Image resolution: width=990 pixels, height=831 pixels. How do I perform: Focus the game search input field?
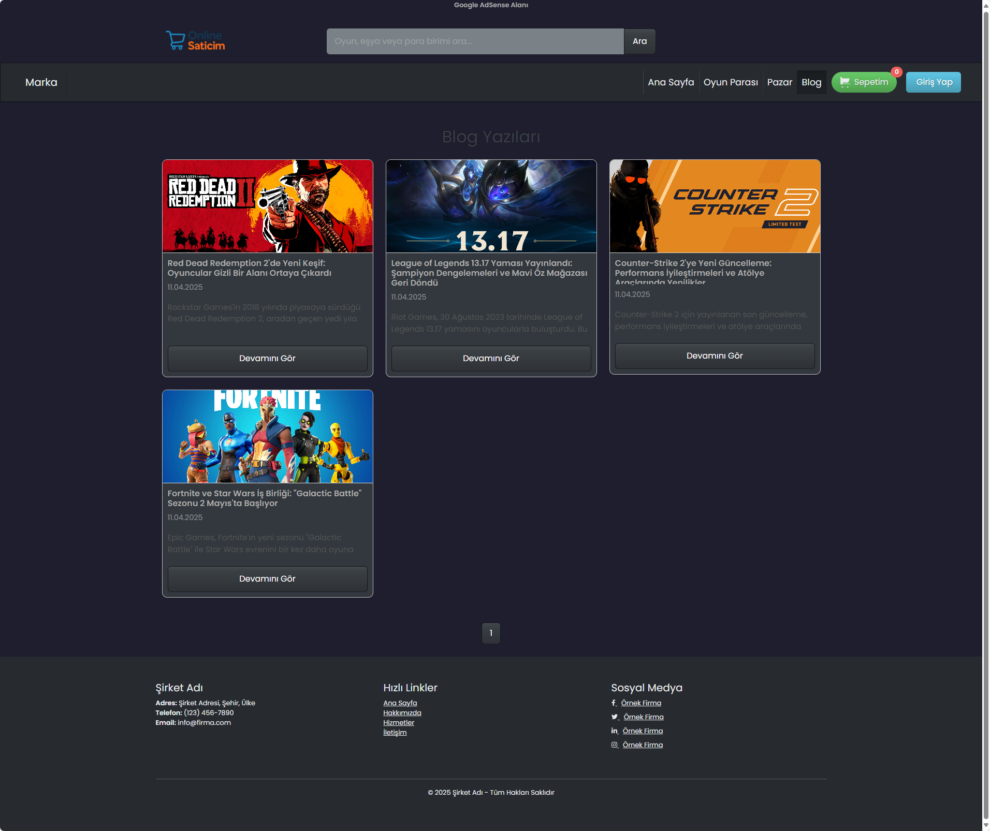click(x=475, y=41)
